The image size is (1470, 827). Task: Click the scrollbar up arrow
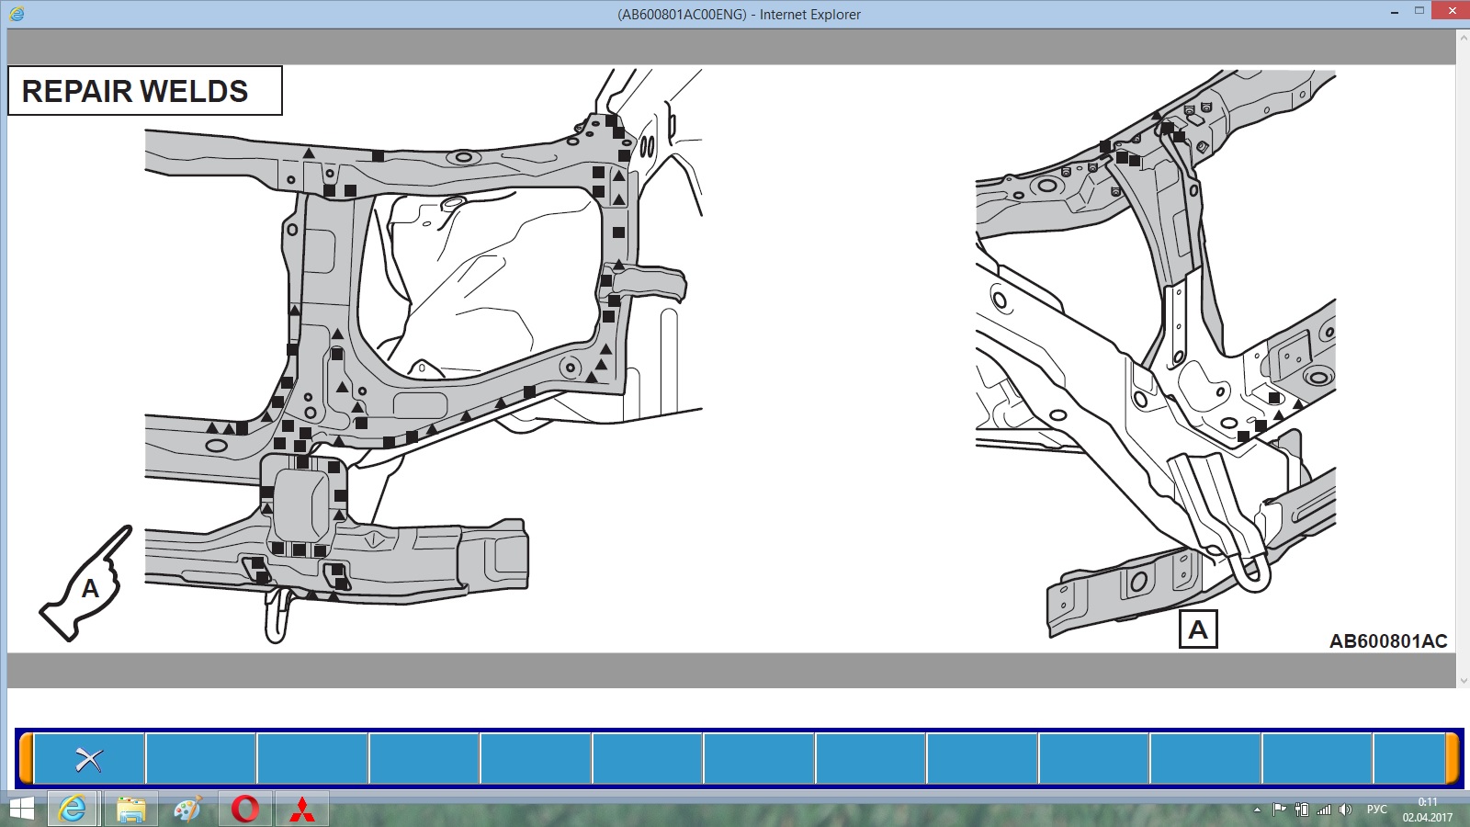(x=1463, y=37)
